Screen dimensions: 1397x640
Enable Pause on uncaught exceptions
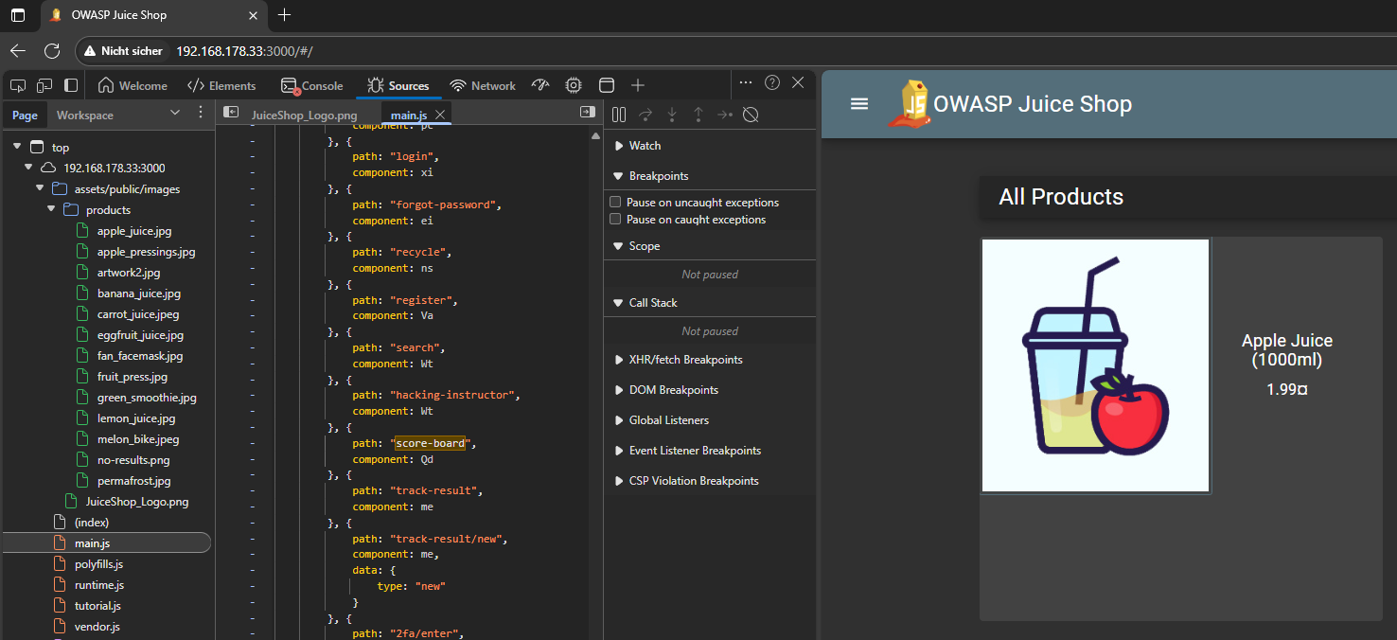coord(615,203)
